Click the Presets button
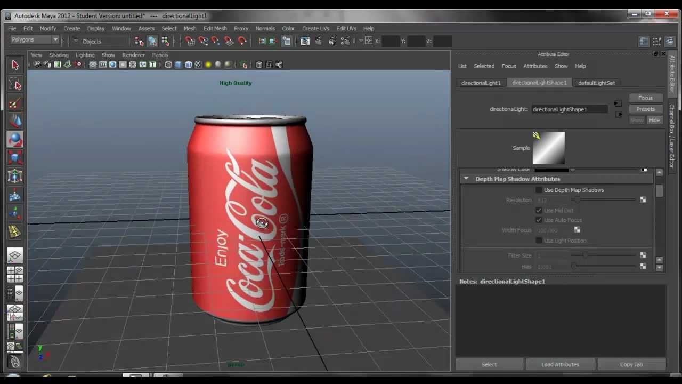Viewport: 682px width, 384px height. [x=645, y=109]
